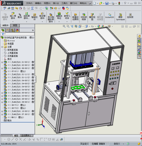This screenshot has width=142, height=146.
Task: Toggle 显示隐藏的零部件 show hidden components
Action: click(x=51, y=18)
